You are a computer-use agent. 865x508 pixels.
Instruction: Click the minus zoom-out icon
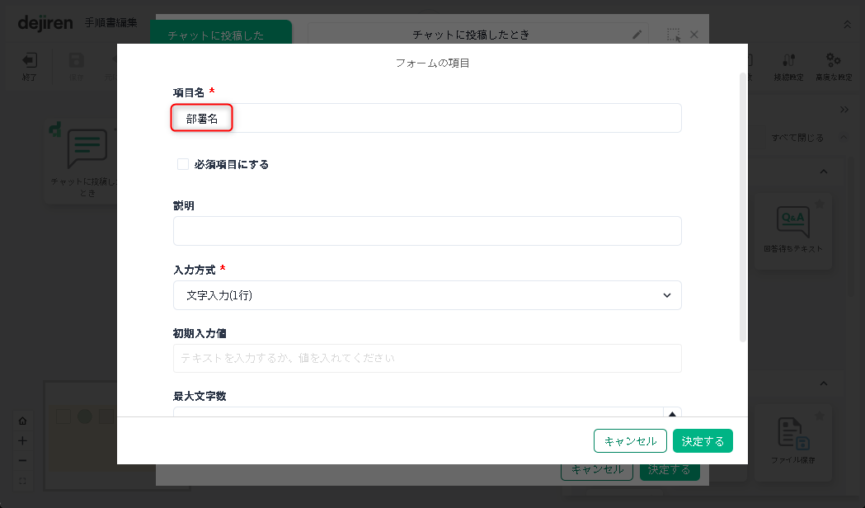coord(22,460)
